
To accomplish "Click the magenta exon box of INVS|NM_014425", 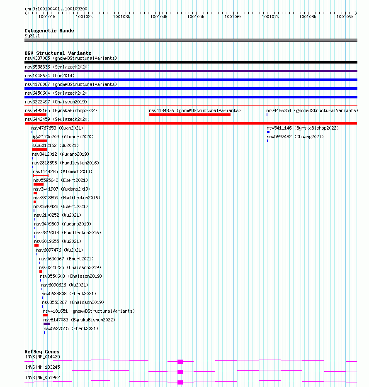I will click(x=180, y=362).
